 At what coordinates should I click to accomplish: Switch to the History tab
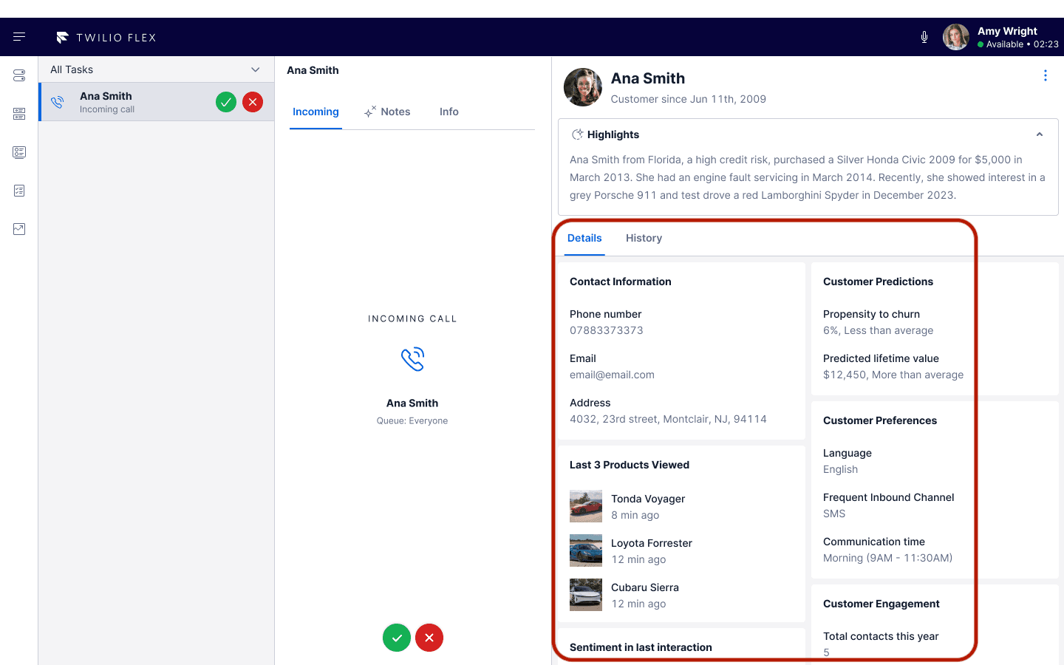click(x=644, y=238)
